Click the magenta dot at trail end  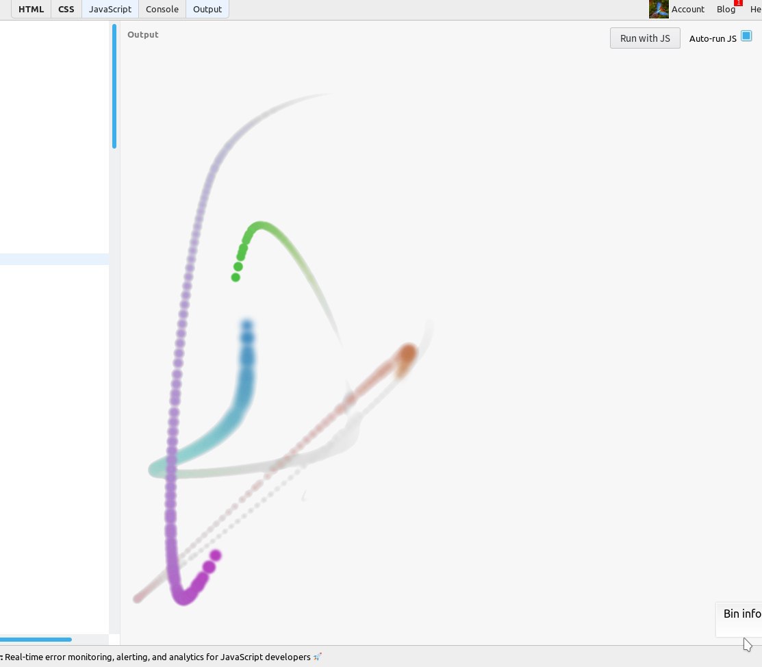point(216,555)
